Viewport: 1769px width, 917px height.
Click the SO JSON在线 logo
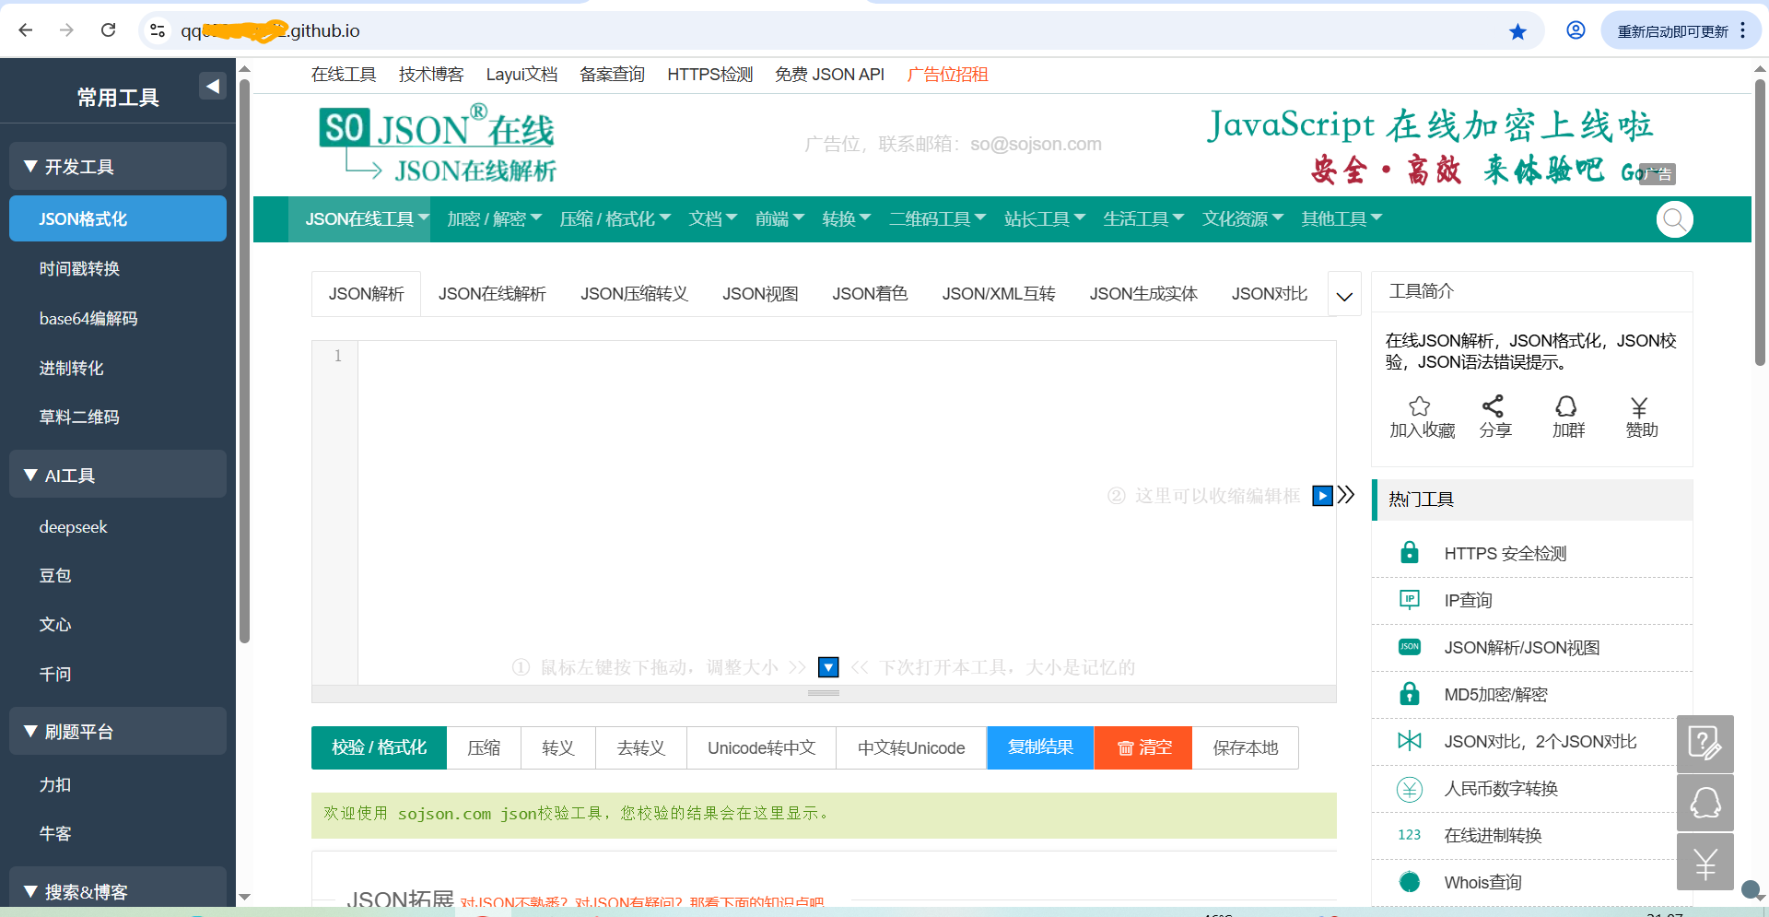click(438, 144)
